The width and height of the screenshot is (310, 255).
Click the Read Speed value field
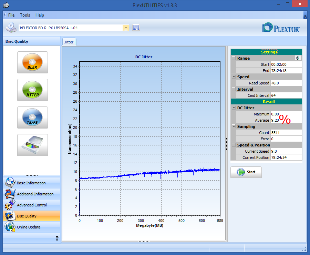[286, 83]
